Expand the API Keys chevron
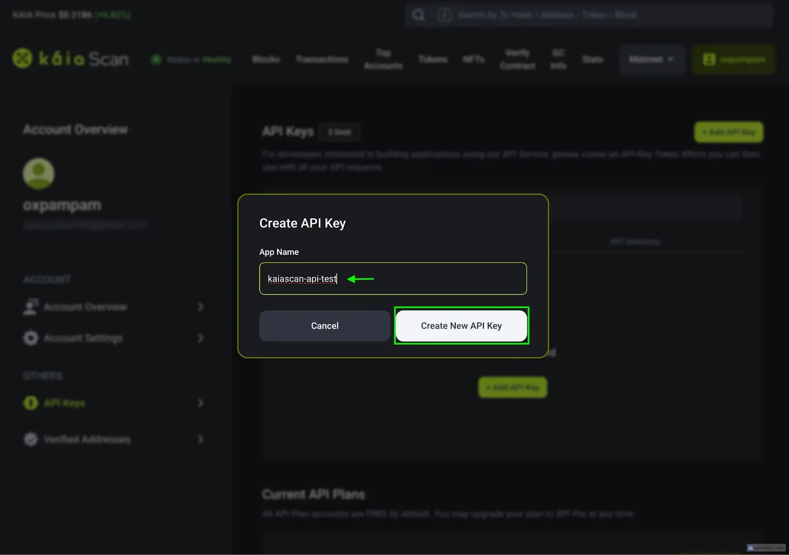 [x=200, y=403]
